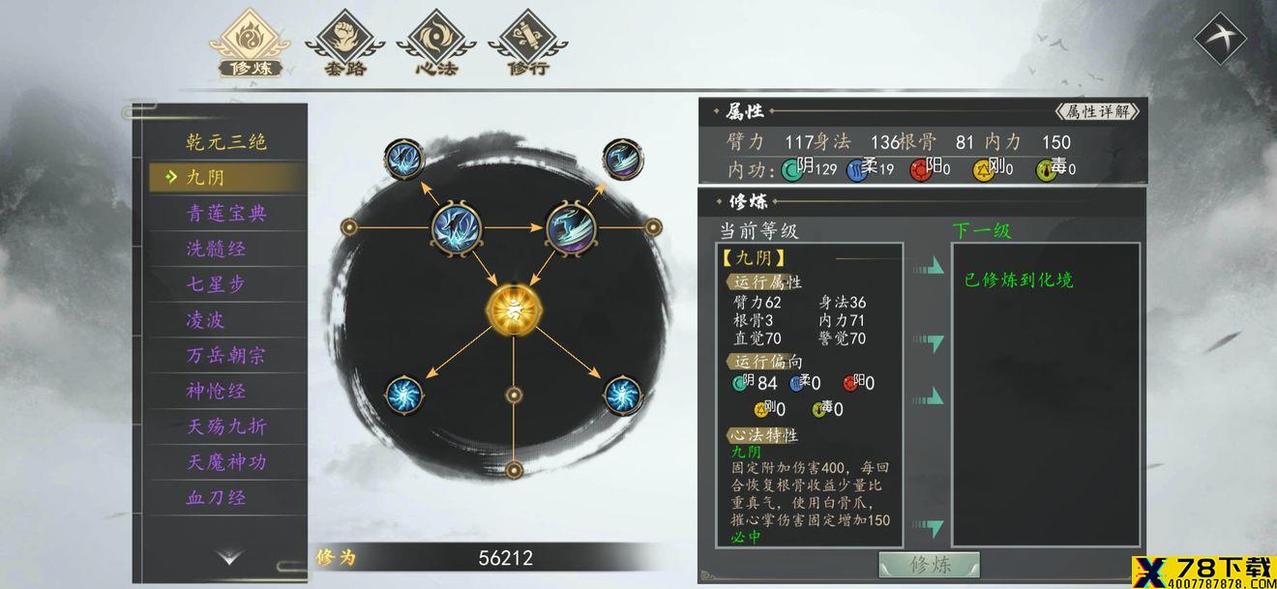This screenshot has height=589, width=1277.
Task: Select the golden center skill node
Action: 514,309
